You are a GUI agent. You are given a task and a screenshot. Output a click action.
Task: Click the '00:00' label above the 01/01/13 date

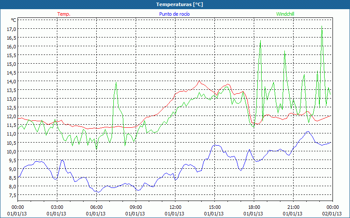[17, 208]
